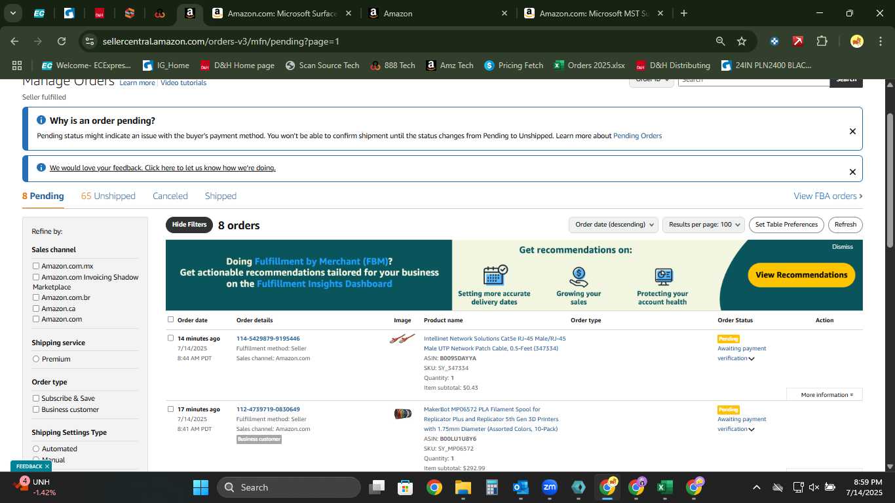895x503 pixels.
Task: Click the View Recommendations button
Action: 801,275
